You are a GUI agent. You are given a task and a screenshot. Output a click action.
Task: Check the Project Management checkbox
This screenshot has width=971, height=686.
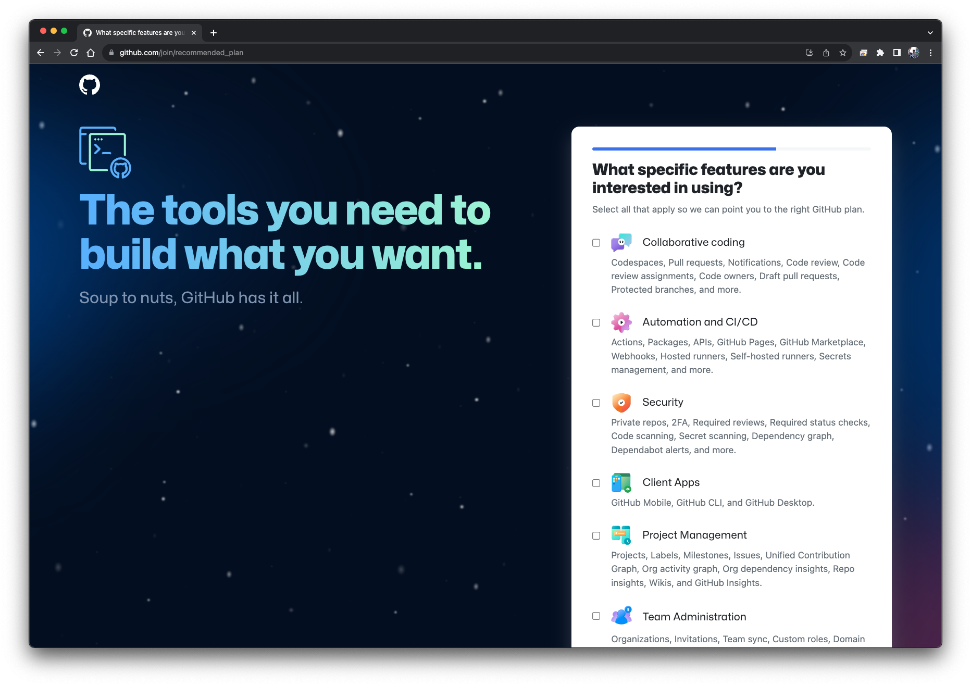(596, 536)
